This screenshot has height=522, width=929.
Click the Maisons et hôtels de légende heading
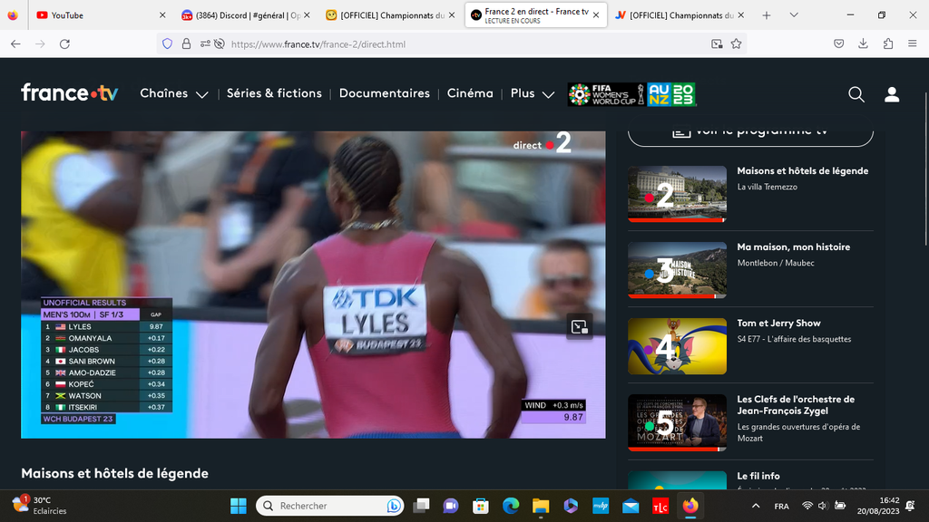click(114, 473)
